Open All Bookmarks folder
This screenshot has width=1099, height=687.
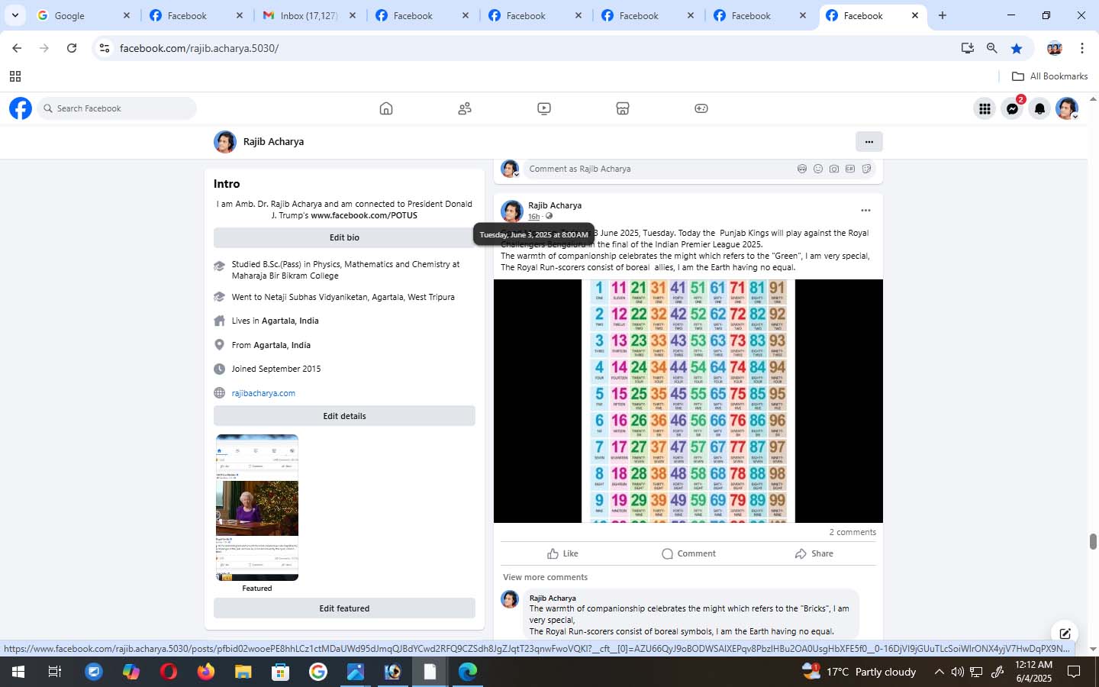point(1049,76)
